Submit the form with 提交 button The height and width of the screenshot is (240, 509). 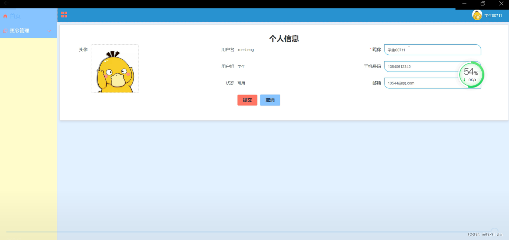coord(247,100)
